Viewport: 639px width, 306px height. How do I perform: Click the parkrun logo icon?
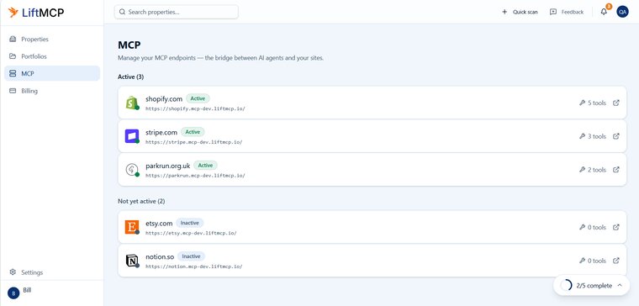[x=132, y=170]
